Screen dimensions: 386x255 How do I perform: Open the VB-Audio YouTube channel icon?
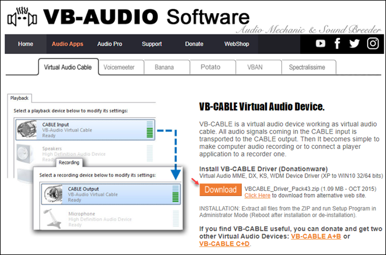pos(321,44)
